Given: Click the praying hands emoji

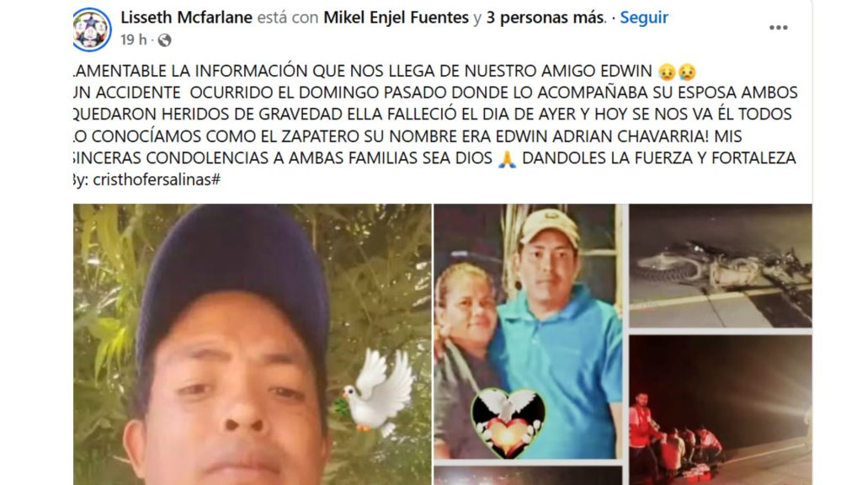Looking at the screenshot, I should (x=506, y=159).
